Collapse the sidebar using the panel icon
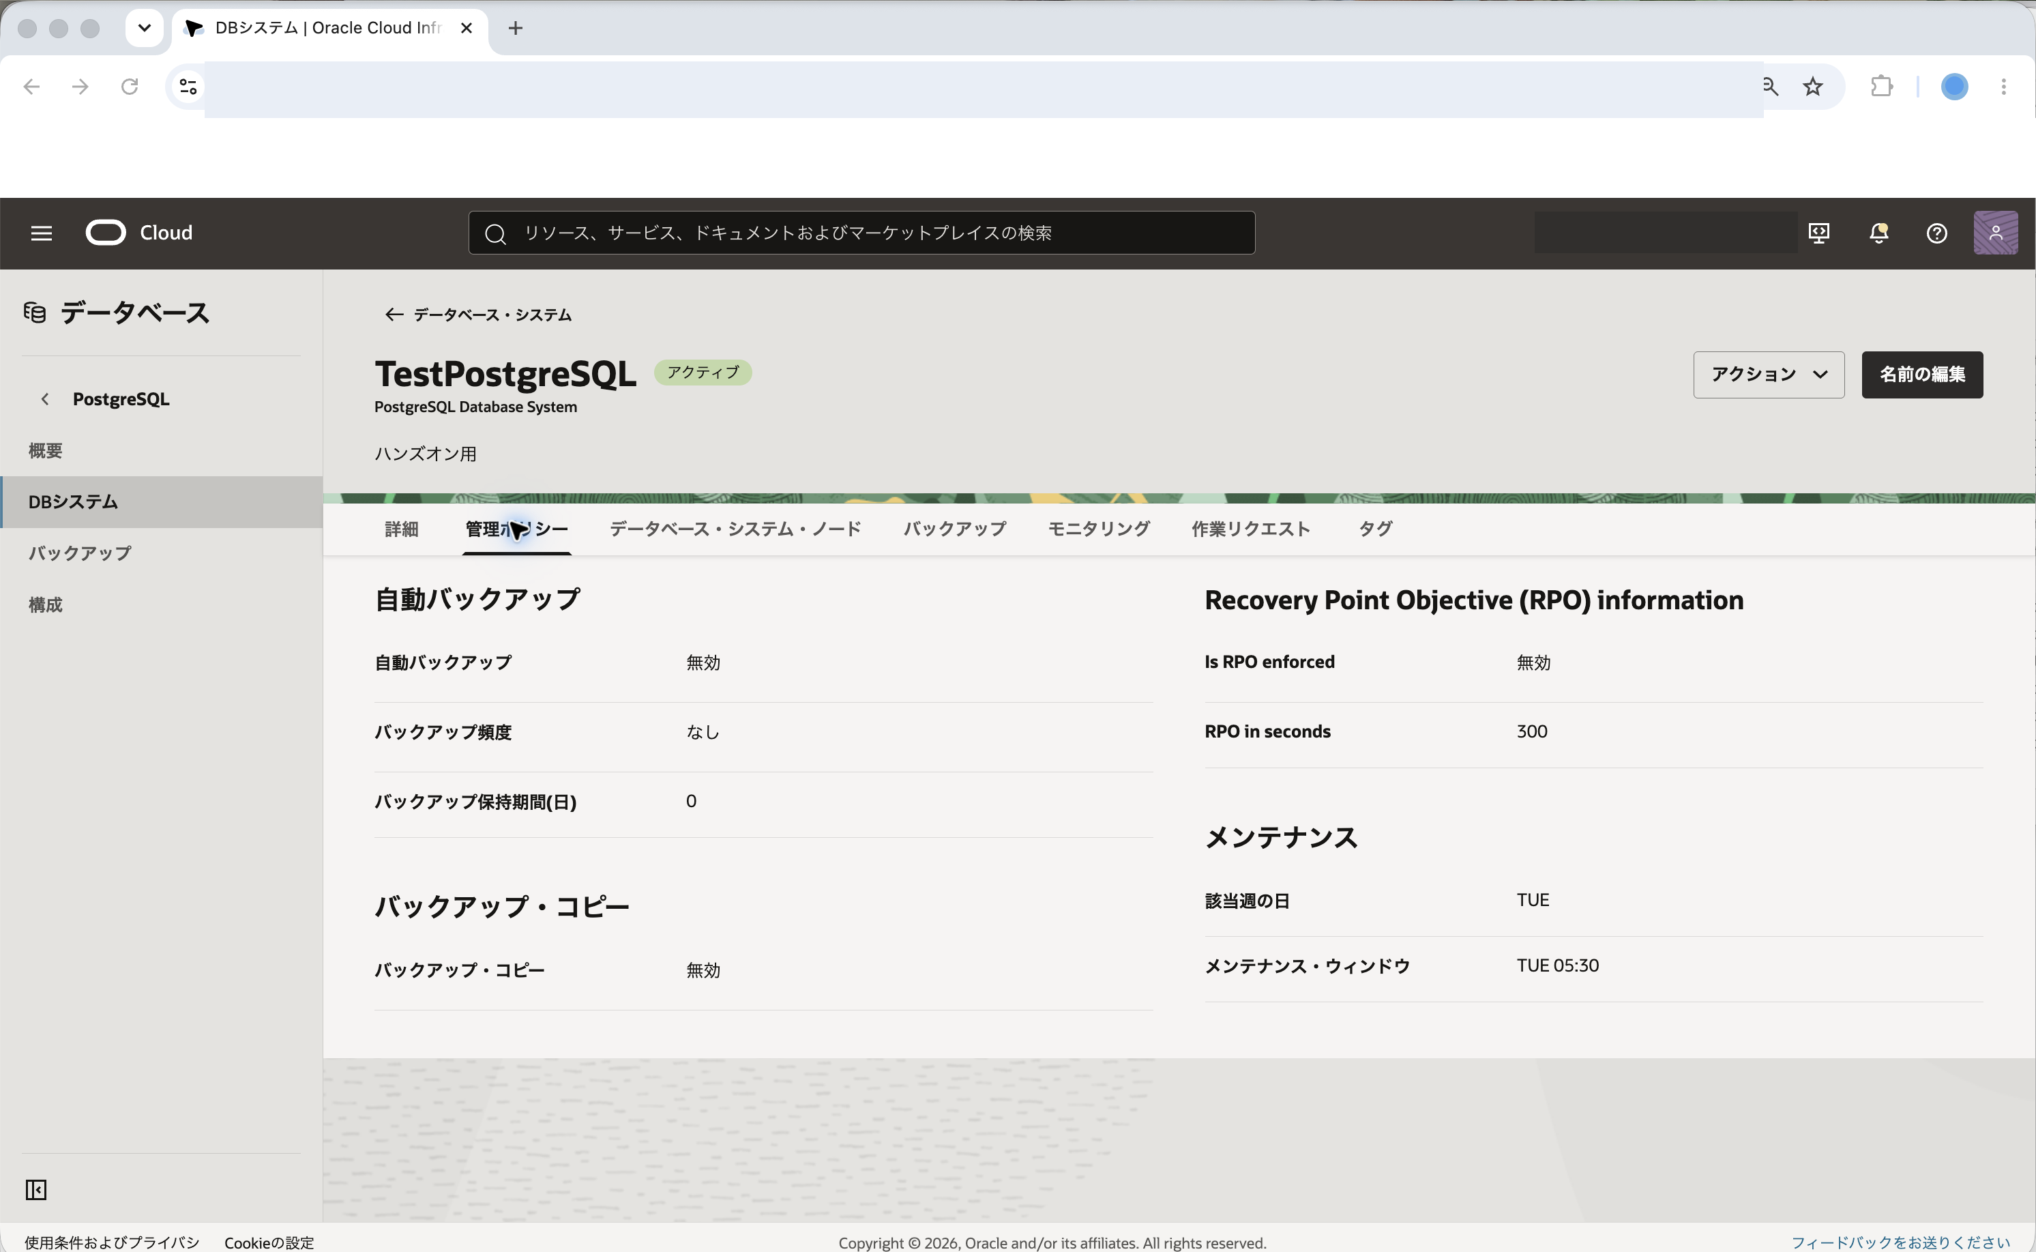 (35, 1190)
